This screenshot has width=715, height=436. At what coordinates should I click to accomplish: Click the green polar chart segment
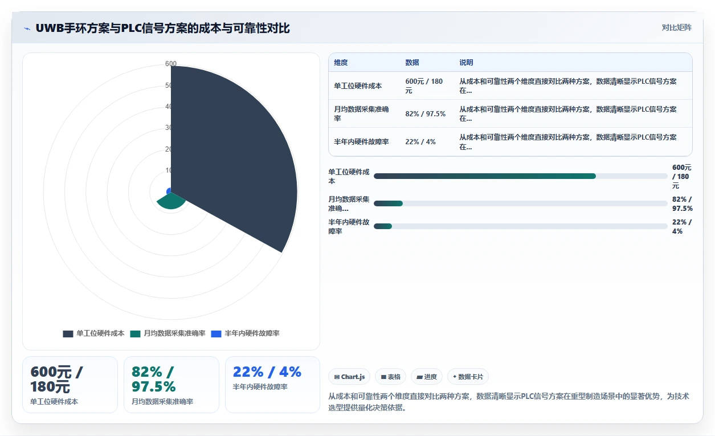[170, 201]
